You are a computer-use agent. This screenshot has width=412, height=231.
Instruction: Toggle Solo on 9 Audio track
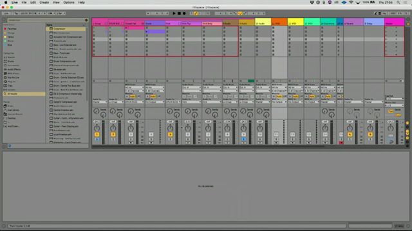pyautogui.click(x=243, y=139)
